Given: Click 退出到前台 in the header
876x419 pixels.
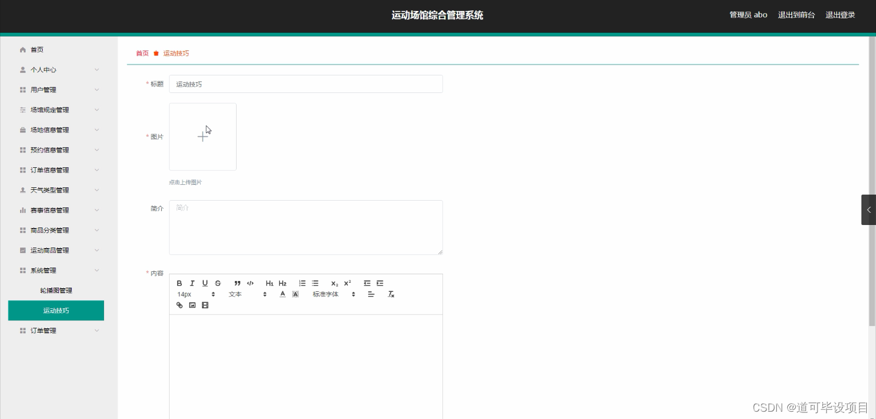Looking at the screenshot, I should point(796,15).
